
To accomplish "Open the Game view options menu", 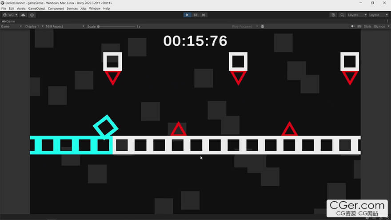I will (x=387, y=21).
